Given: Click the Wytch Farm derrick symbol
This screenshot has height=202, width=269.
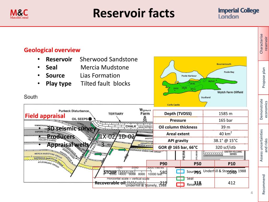Looking at the screenshot, I should 145,119.
